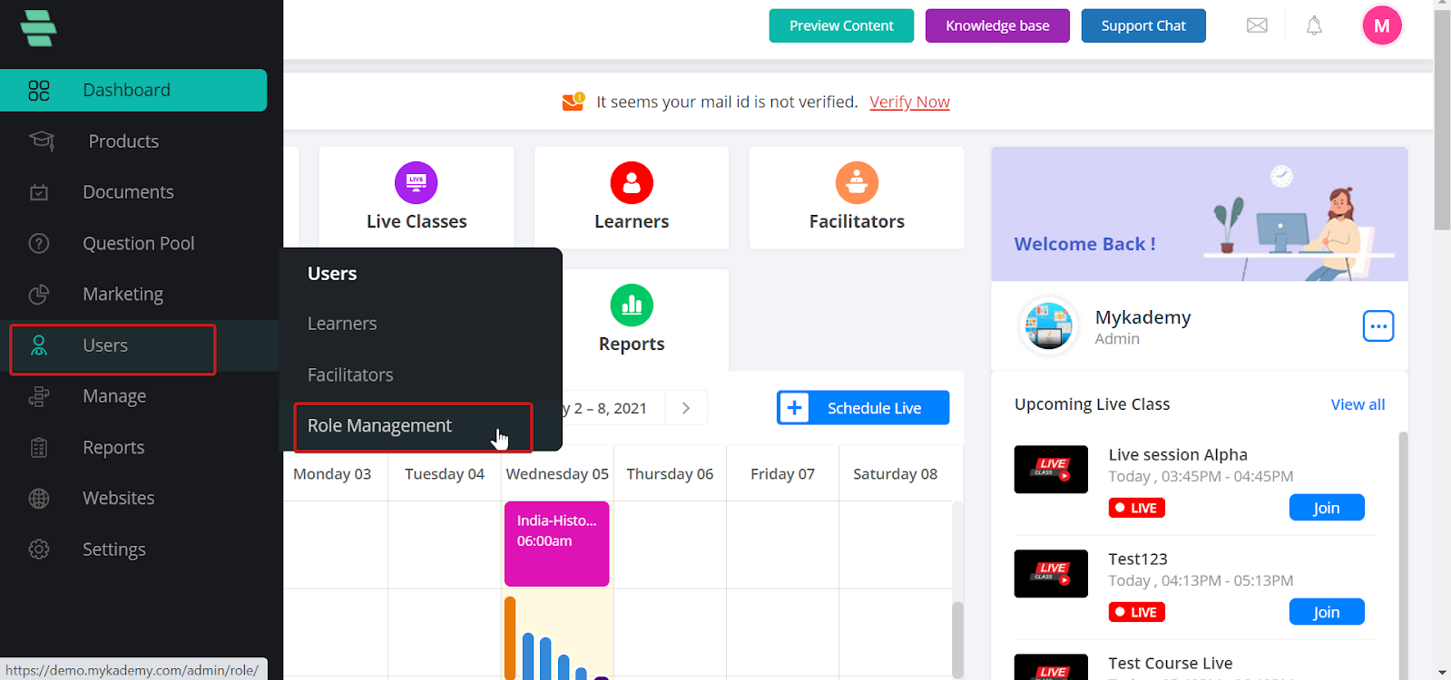1451x680 pixels.
Task: Click the Thursday 06 column header
Action: point(670,474)
